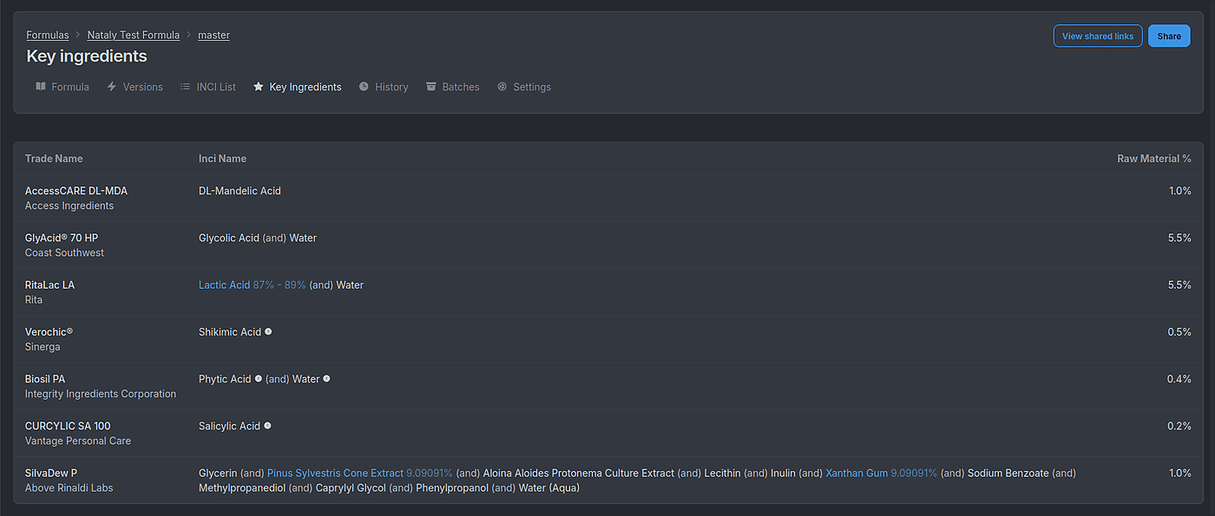Click the Key Ingredients star icon
Viewport: 1215px width, 516px height.
click(x=258, y=86)
